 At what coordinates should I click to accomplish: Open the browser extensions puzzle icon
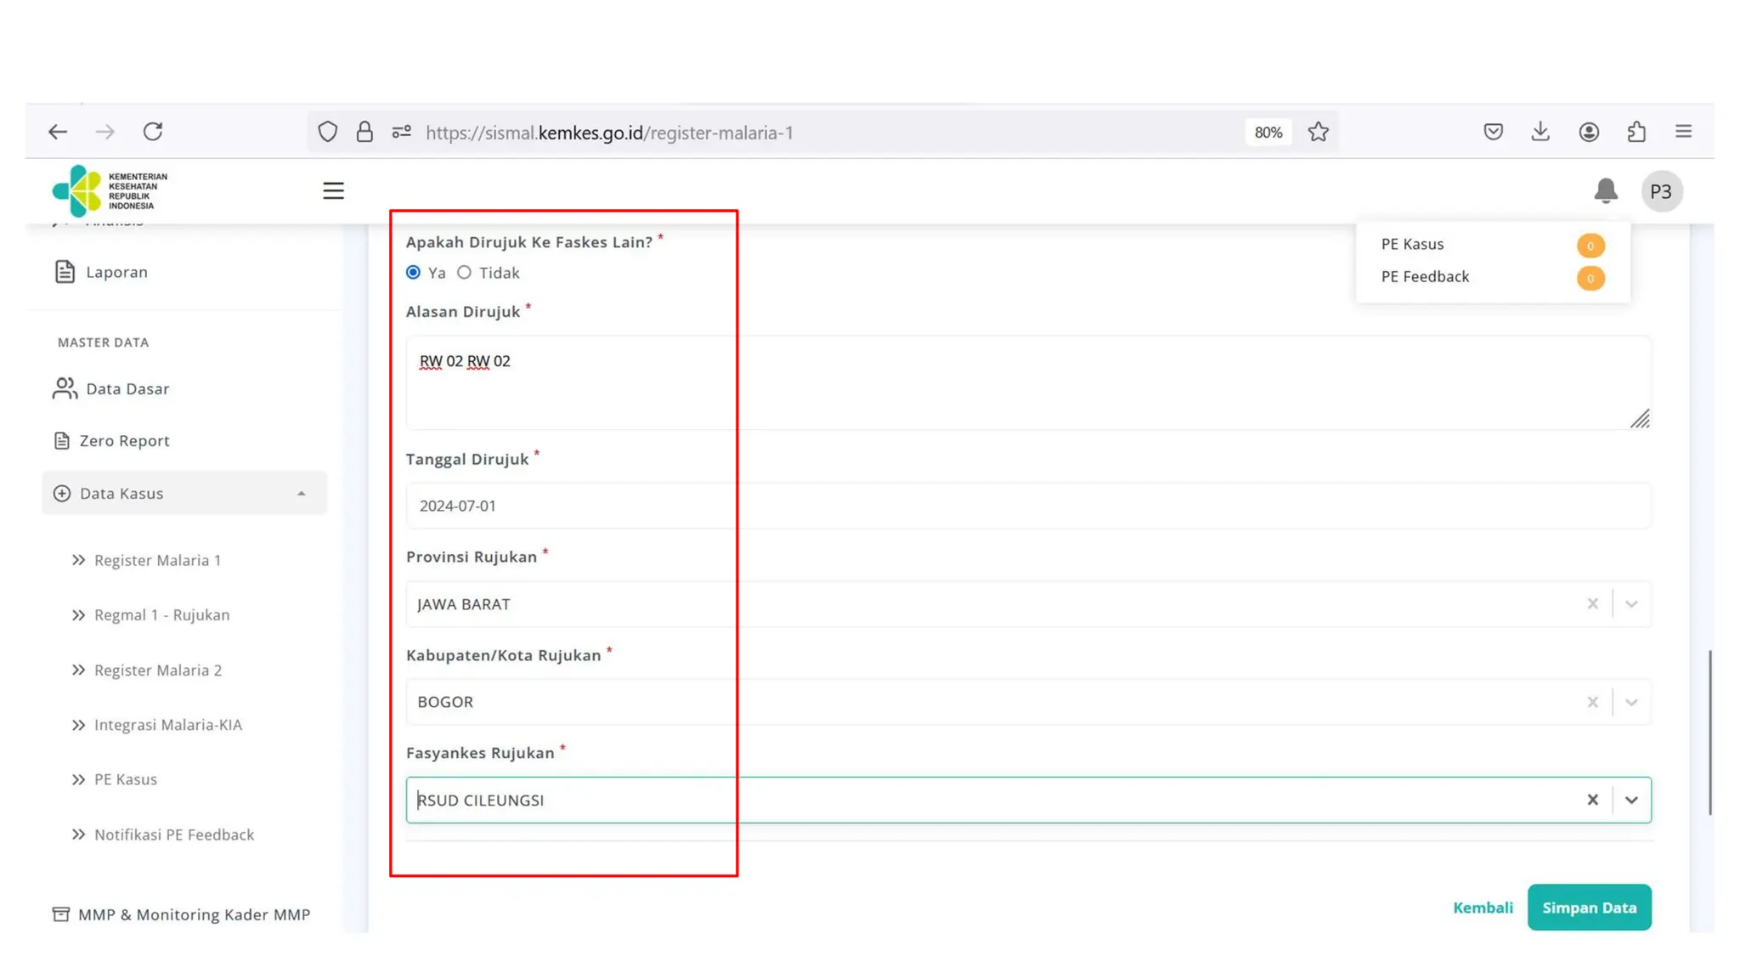pos(1636,132)
